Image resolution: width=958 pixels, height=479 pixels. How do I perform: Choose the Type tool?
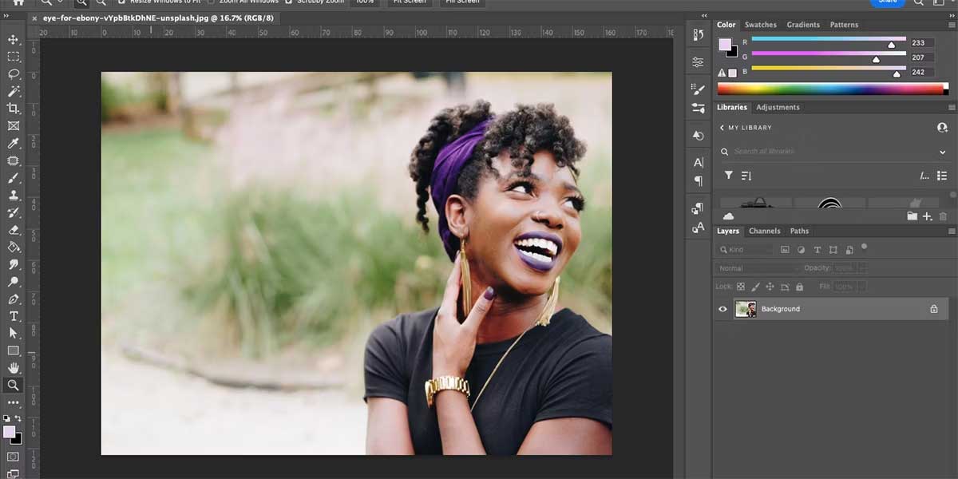coord(13,316)
